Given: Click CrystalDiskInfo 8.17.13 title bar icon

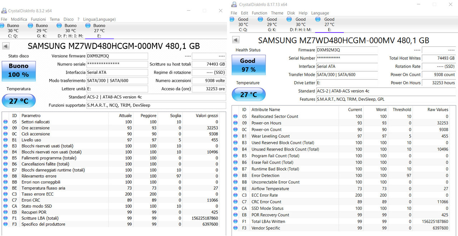Looking at the screenshot, I should pyautogui.click(x=234, y=4).
